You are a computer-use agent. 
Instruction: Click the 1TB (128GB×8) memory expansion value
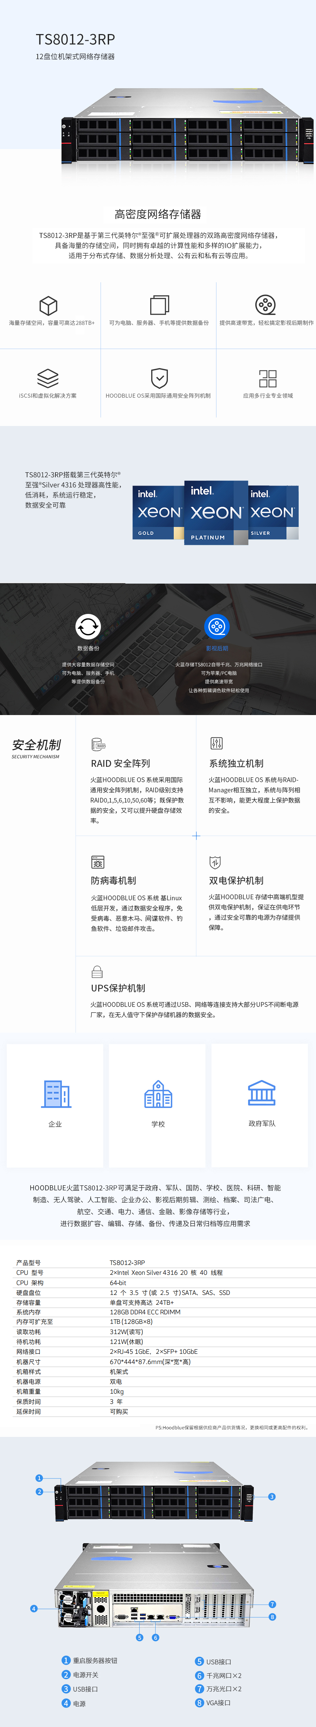pyautogui.click(x=131, y=1322)
